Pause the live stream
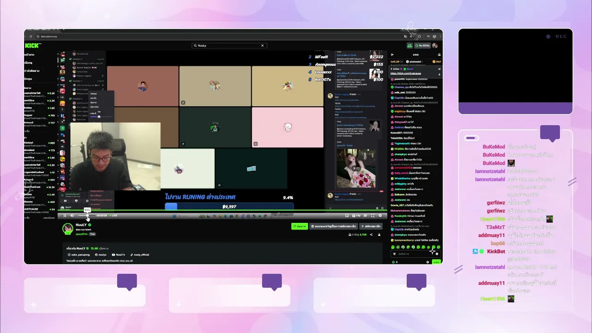Screen dimensions: 592x333 pyautogui.click(x=65, y=216)
